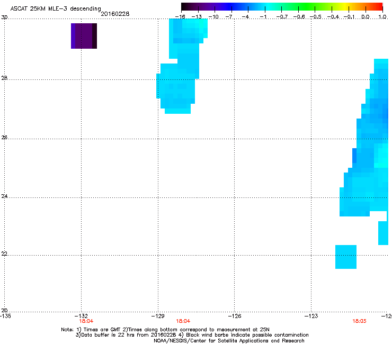This screenshot has height=344, width=392.
Task: Click the isolated cyan square near latitude 22
Action: tap(346, 257)
